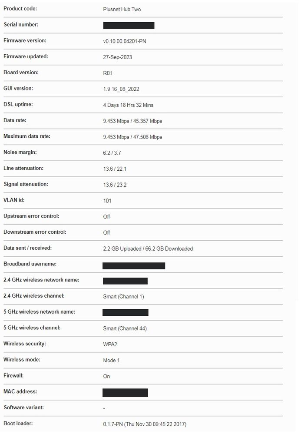This screenshot has width=304, height=434.
Task: Select firmware version v0.10.00.04201-PN text
Action: click(127, 41)
